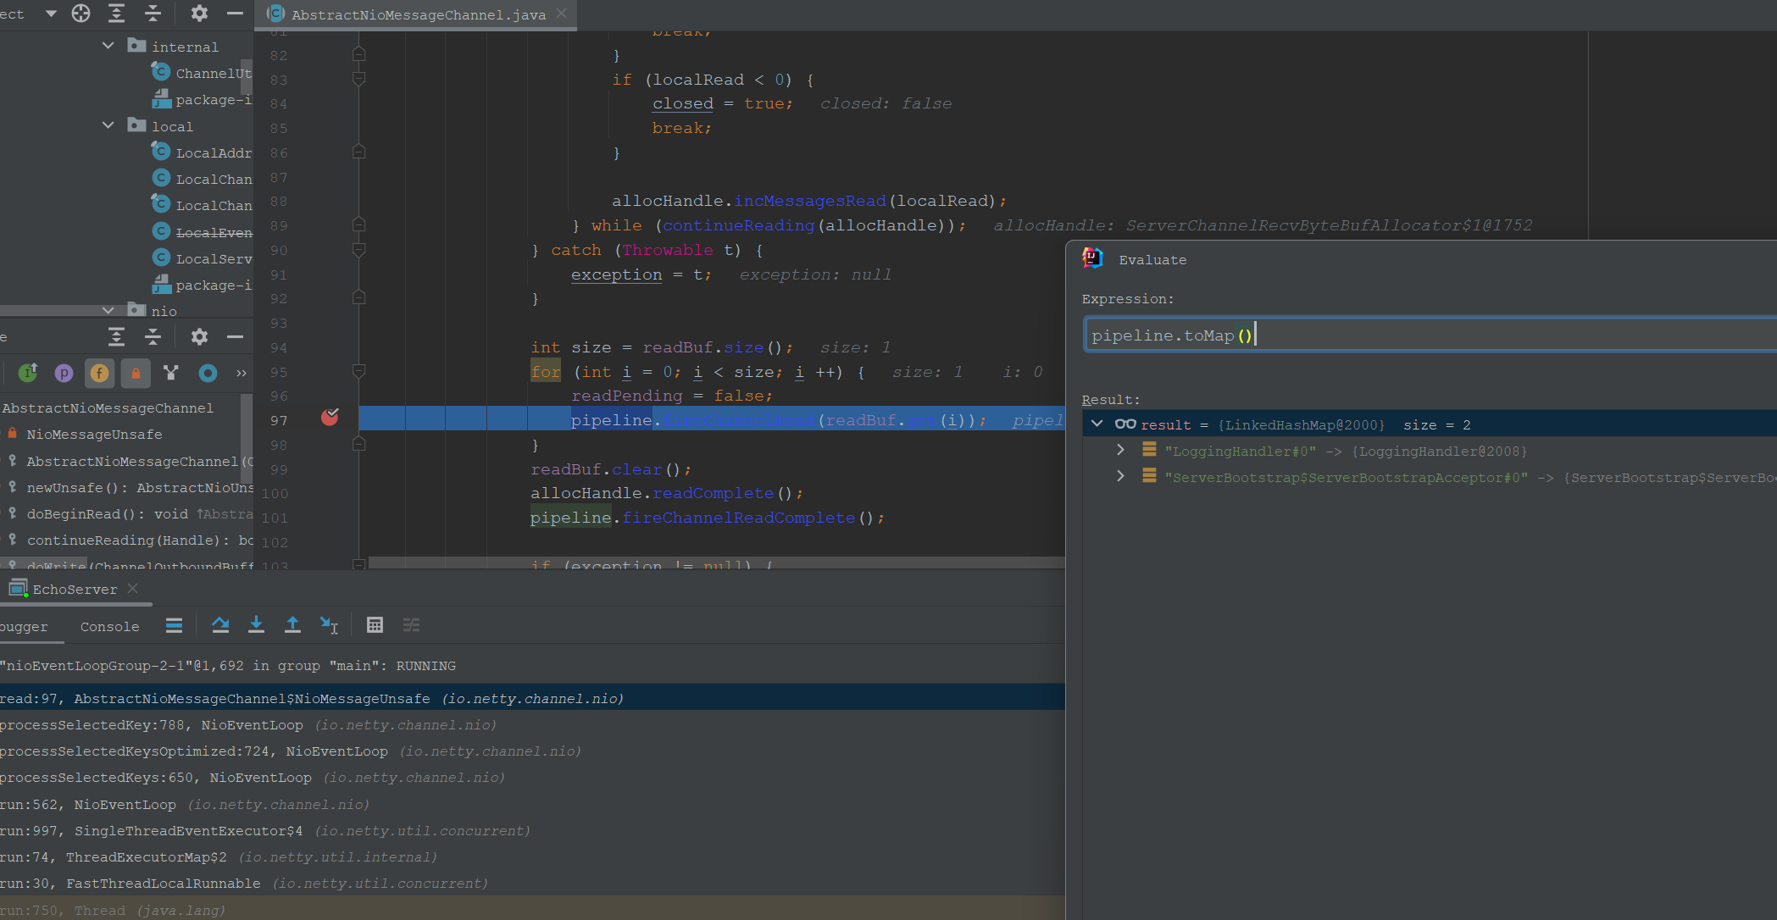The height and width of the screenshot is (920, 1777).
Task: Click Show Execution Point icon
Action: tap(174, 625)
